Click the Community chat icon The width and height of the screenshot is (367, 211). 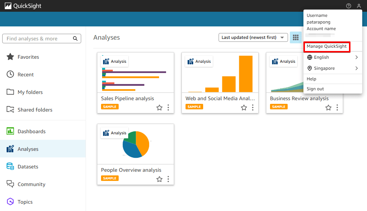coord(10,184)
